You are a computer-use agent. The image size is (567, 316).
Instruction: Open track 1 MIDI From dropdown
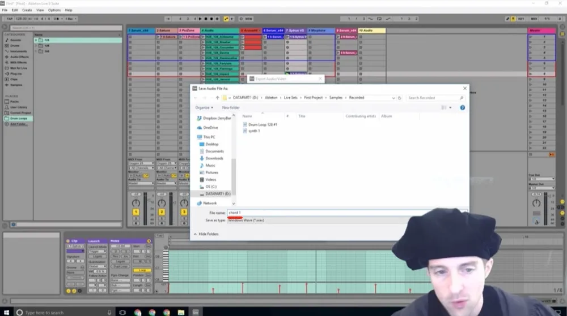click(x=141, y=163)
